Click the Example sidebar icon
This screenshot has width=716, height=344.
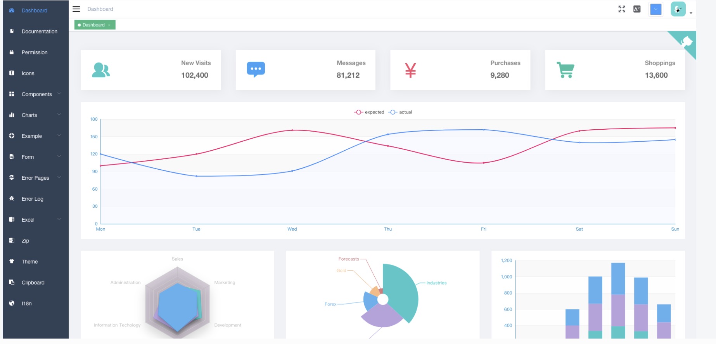point(12,136)
